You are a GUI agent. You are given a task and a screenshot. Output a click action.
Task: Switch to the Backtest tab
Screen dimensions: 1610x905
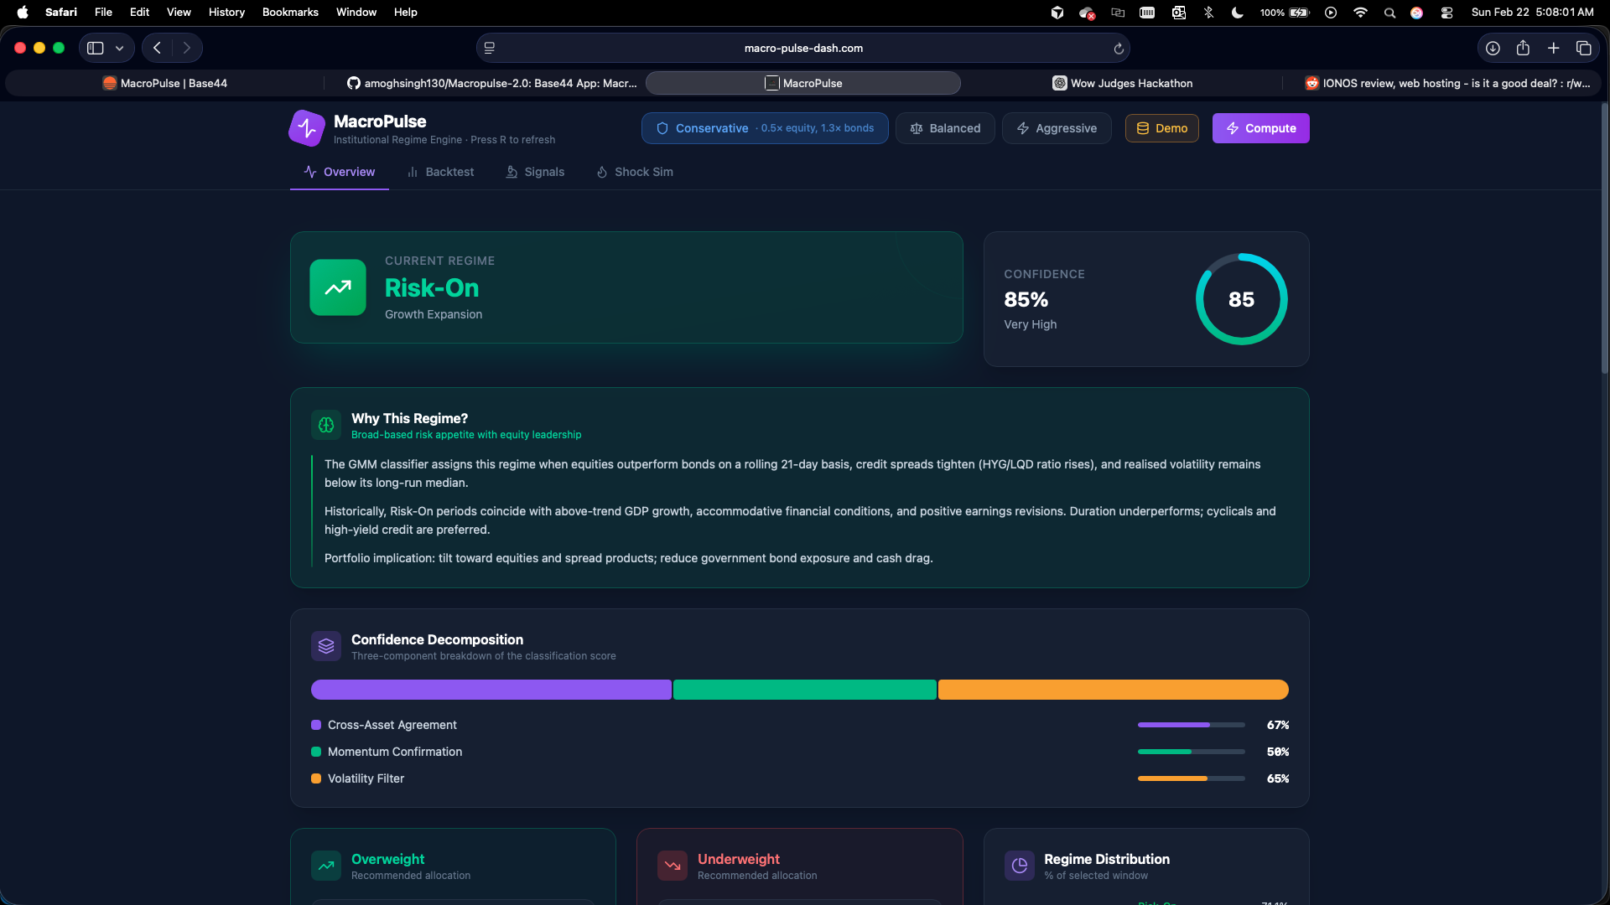click(440, 172)
